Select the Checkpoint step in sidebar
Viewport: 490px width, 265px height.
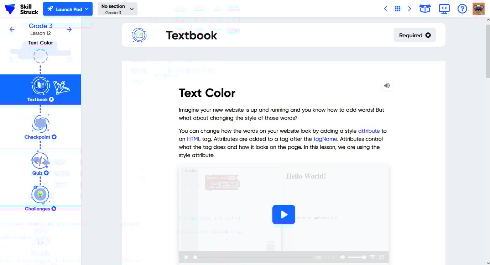[40, 127]
